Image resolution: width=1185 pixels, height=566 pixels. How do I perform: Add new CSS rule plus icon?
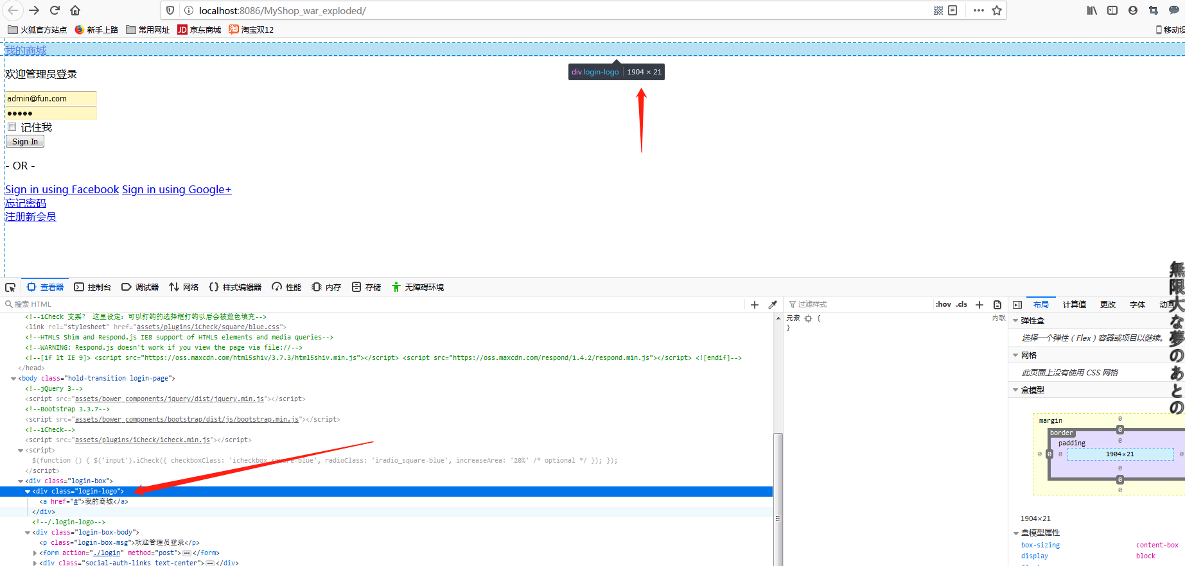[979, 305]
